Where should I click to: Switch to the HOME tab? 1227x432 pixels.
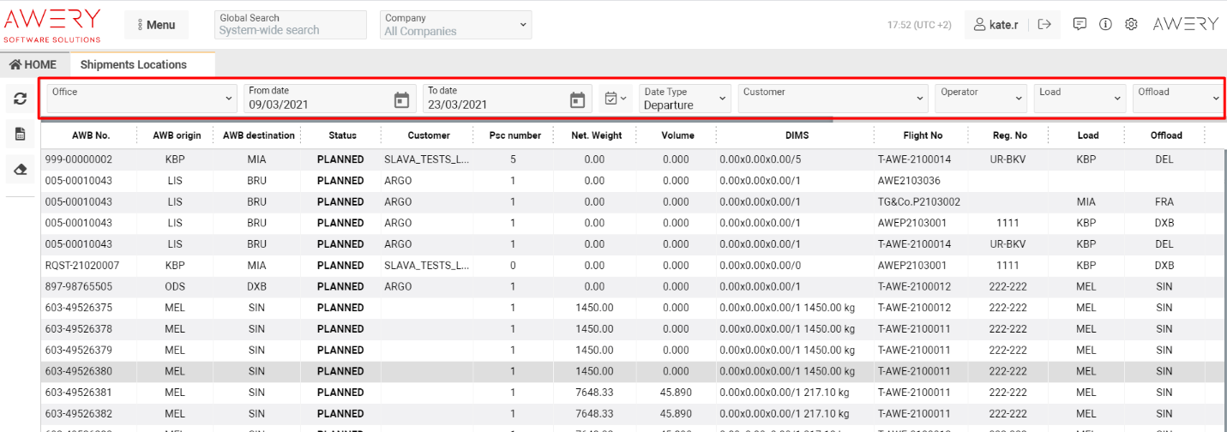tap(33, 64)
